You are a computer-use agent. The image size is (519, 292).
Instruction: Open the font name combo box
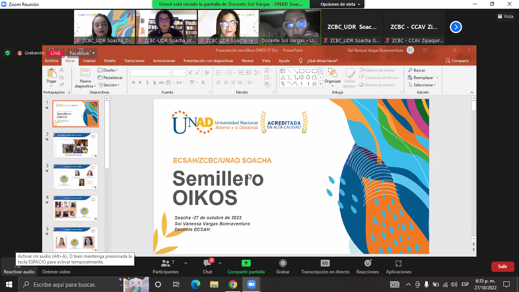point(151,73)
